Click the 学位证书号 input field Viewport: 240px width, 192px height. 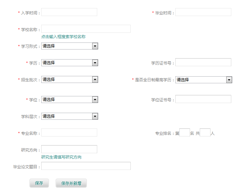tap(203, 99)
